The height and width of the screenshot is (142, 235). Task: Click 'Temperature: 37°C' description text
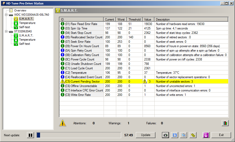coord(167,73)
